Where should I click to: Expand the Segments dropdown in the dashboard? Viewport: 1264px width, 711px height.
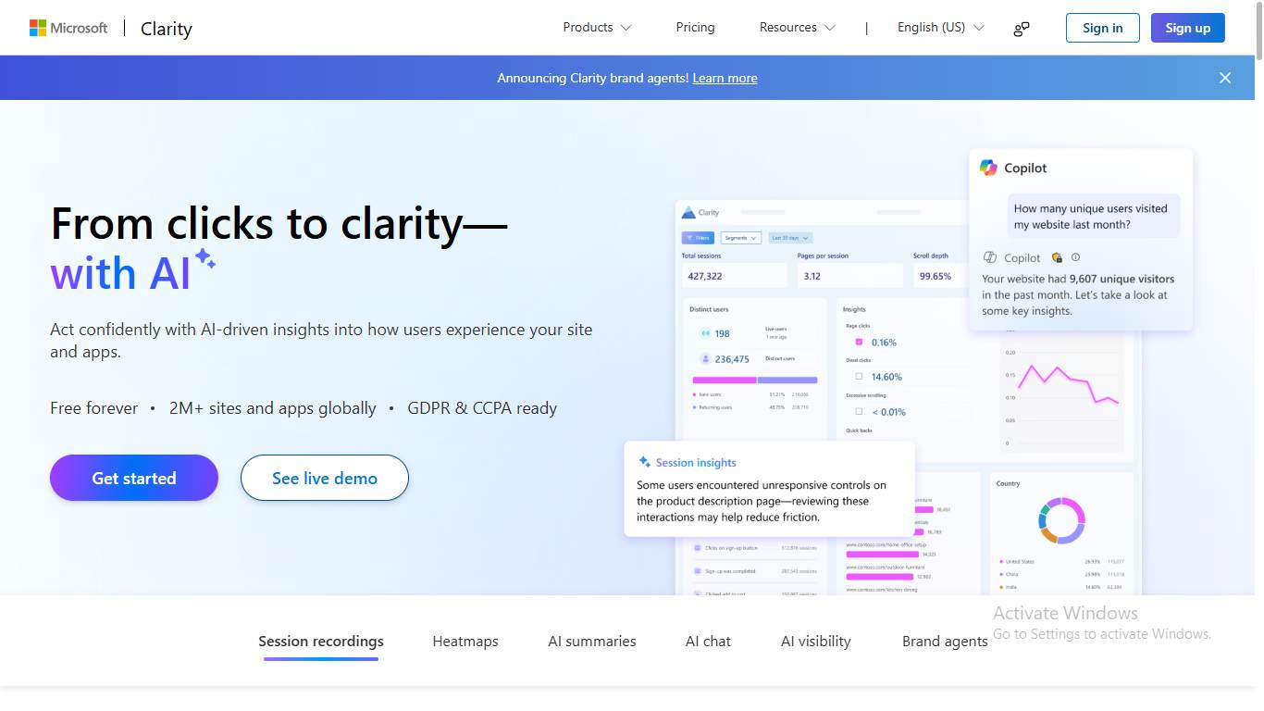740,238
